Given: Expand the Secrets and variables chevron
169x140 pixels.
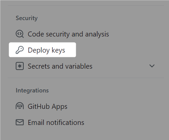Looking at the screenshot, I should tap(152, 66).
